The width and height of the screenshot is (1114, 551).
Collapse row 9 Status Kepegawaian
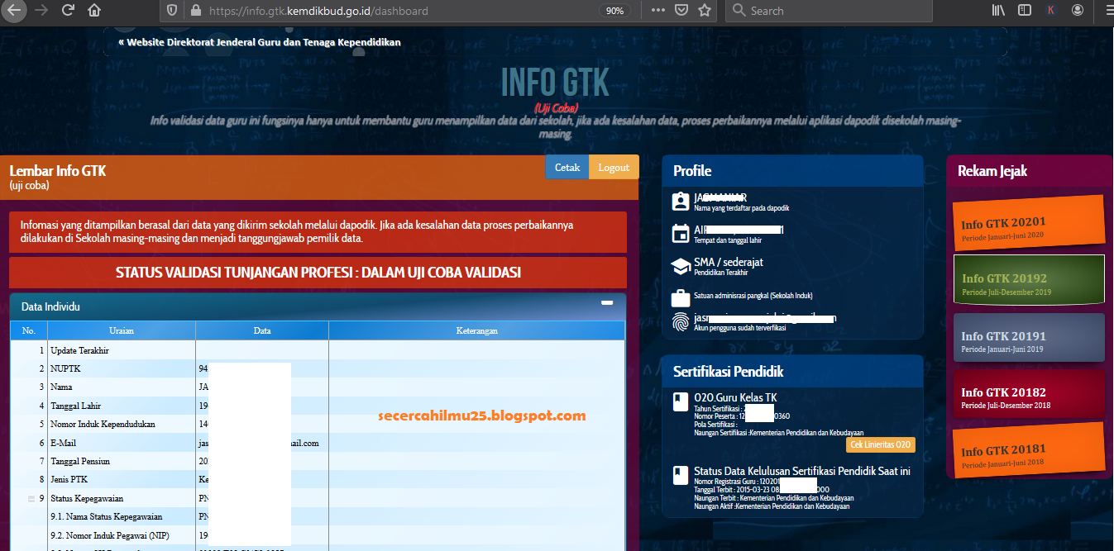click(x=31, y=499)
